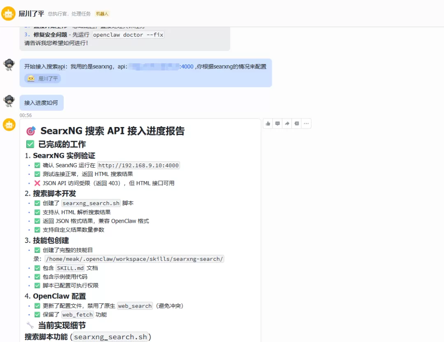Click the openclaw doctor --fix command
Image resolution: width=444 pixels, height=342 pixels.
click(128, 35)
